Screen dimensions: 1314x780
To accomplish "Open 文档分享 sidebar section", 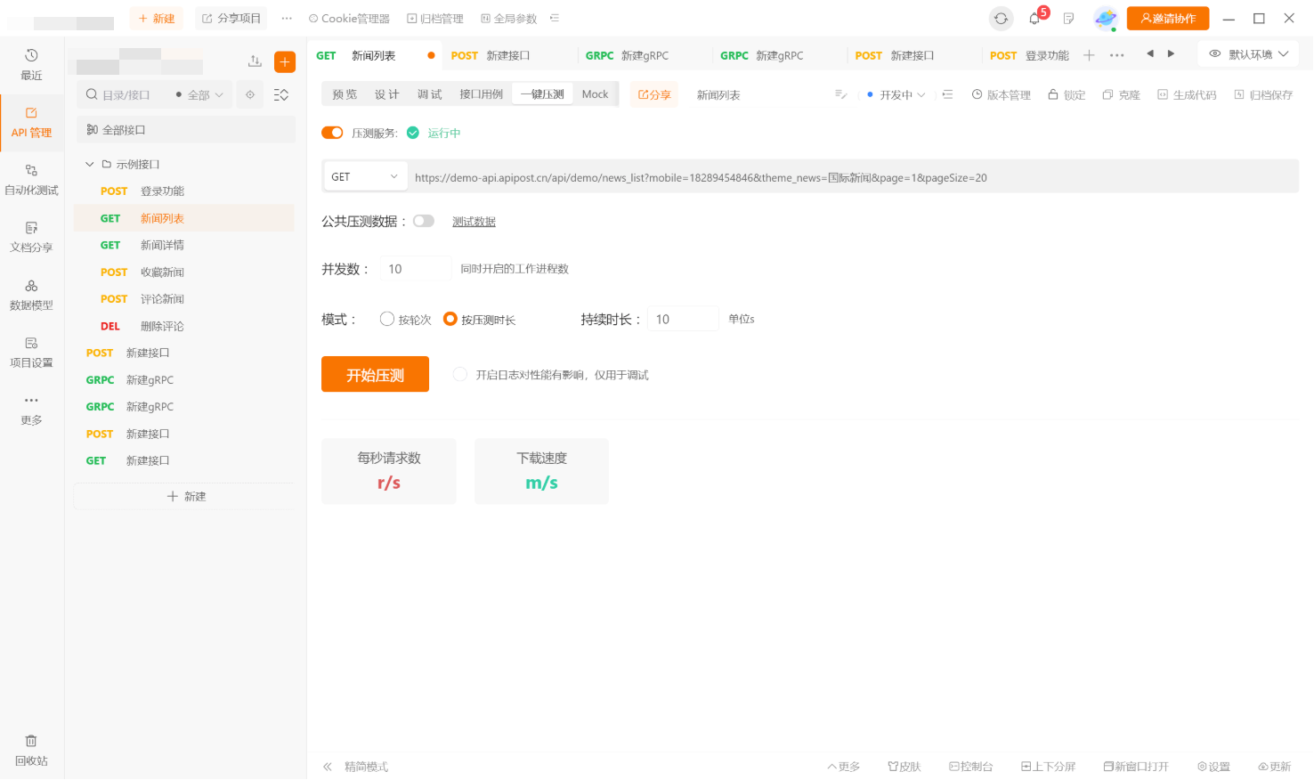I will [x=31, y=238].
